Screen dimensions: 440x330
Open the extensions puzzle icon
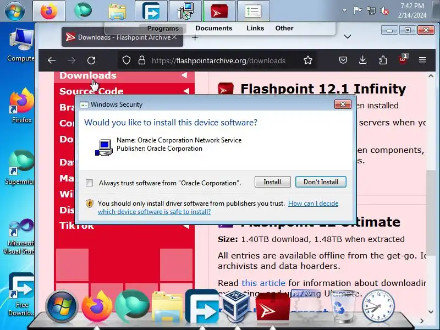point(383,60)
